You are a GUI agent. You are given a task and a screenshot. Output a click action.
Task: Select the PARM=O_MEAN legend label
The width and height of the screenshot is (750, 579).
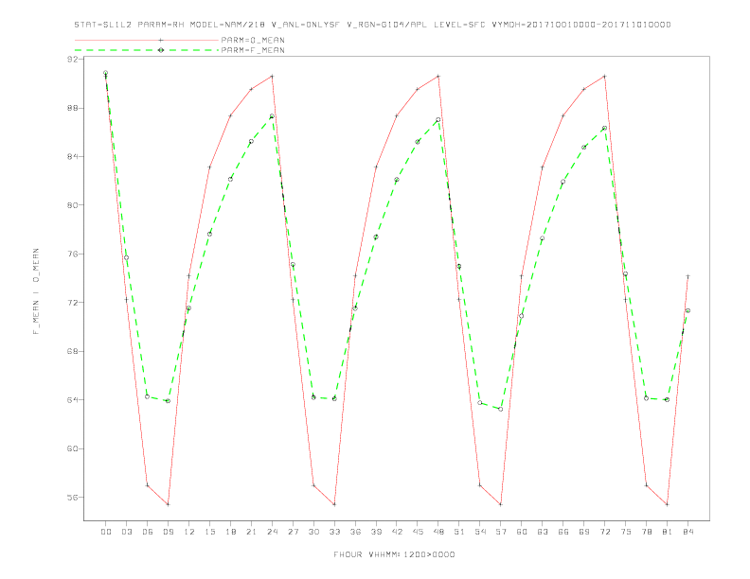[x=253, y=40]
